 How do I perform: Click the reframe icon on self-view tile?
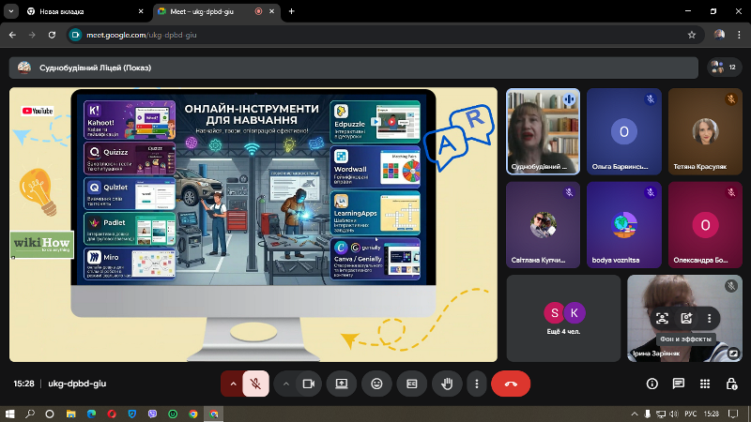click(x=662, y=319)
